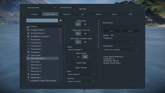Click the Block Group name field
165x93 pixels.
pyautogui.click(x=121, y=26)
